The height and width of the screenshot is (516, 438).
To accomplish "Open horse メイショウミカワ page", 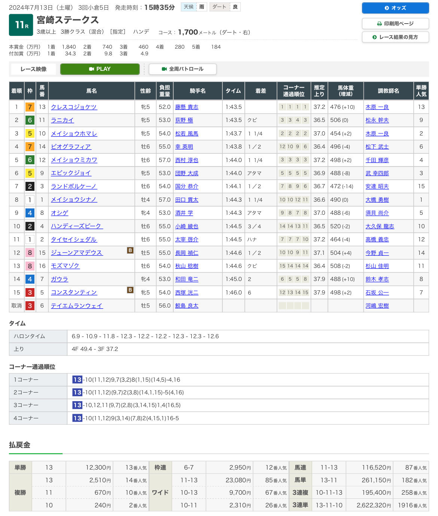I will 74,160.
